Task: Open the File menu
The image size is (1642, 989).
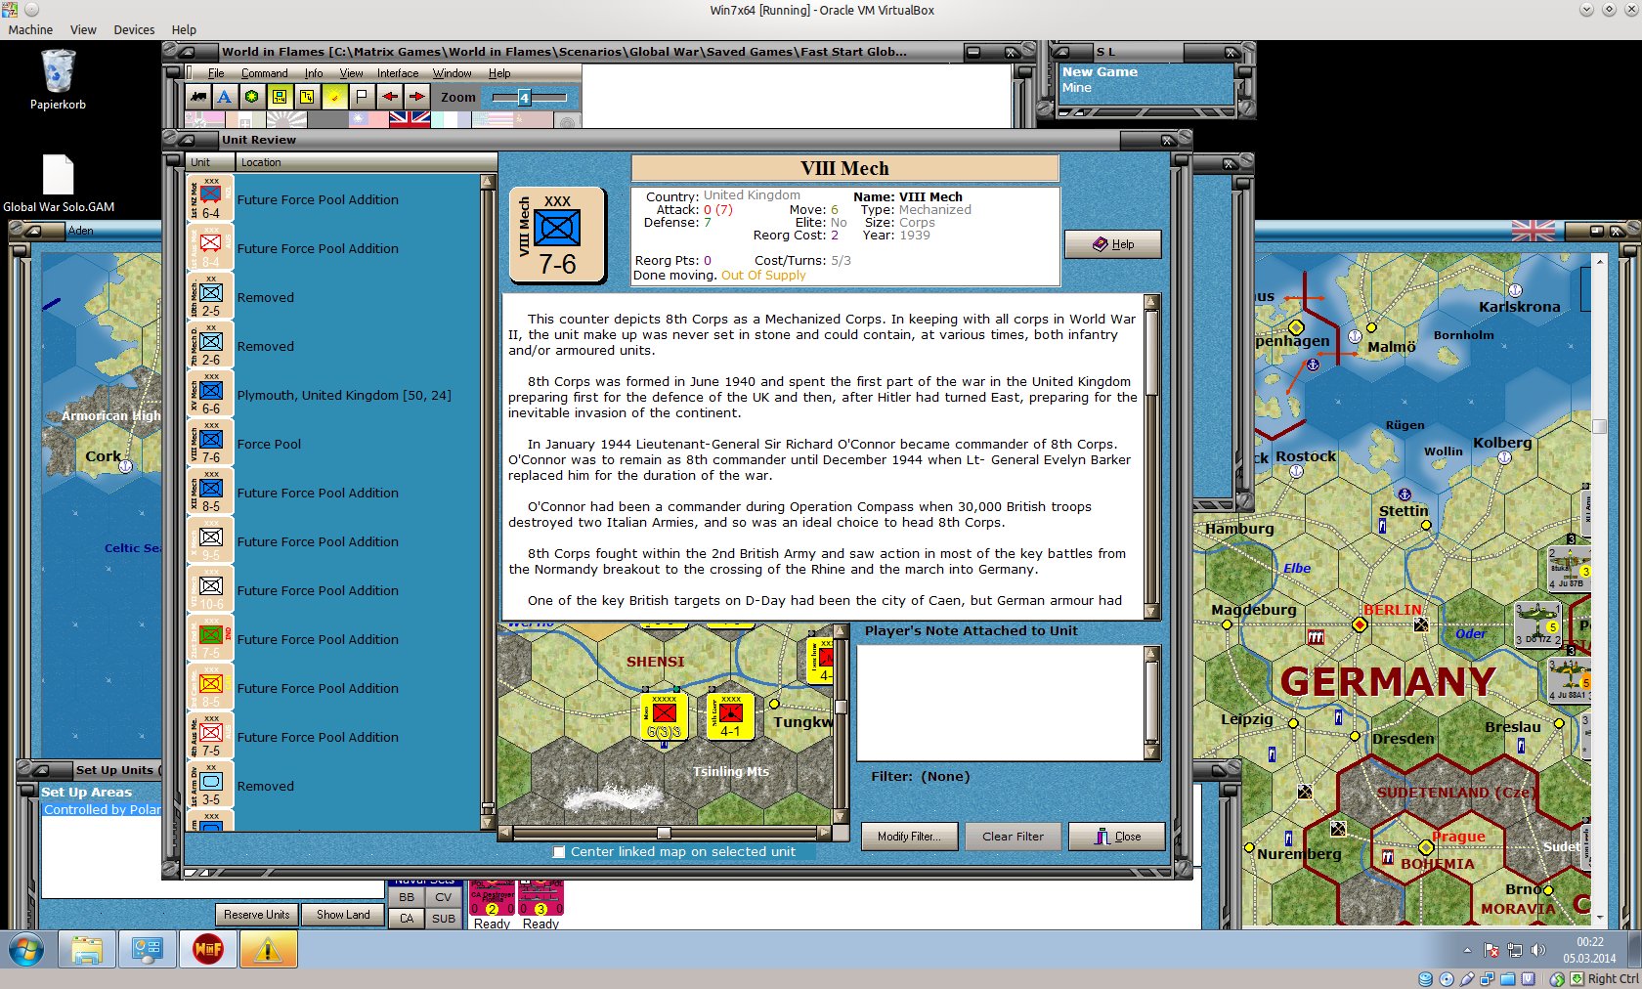Action: pyautogui.click(x=216, y=73)
